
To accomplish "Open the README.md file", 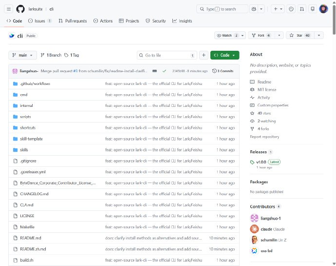I will [30, 238].
